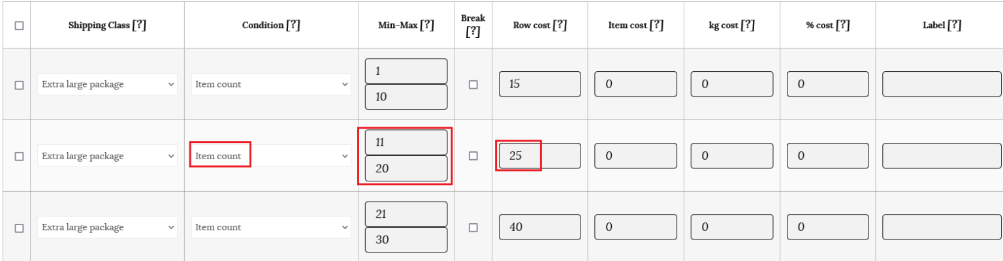Open the Condition help [?] icon
1003x261 pixels.
click(x=293, y=25)
